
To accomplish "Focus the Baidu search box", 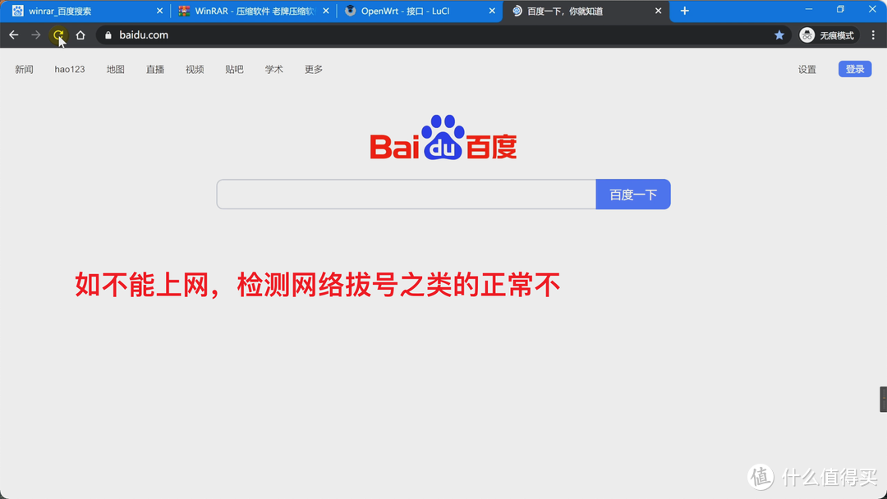I will 407,195.
